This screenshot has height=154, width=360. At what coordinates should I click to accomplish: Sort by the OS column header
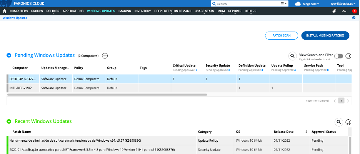238,132
